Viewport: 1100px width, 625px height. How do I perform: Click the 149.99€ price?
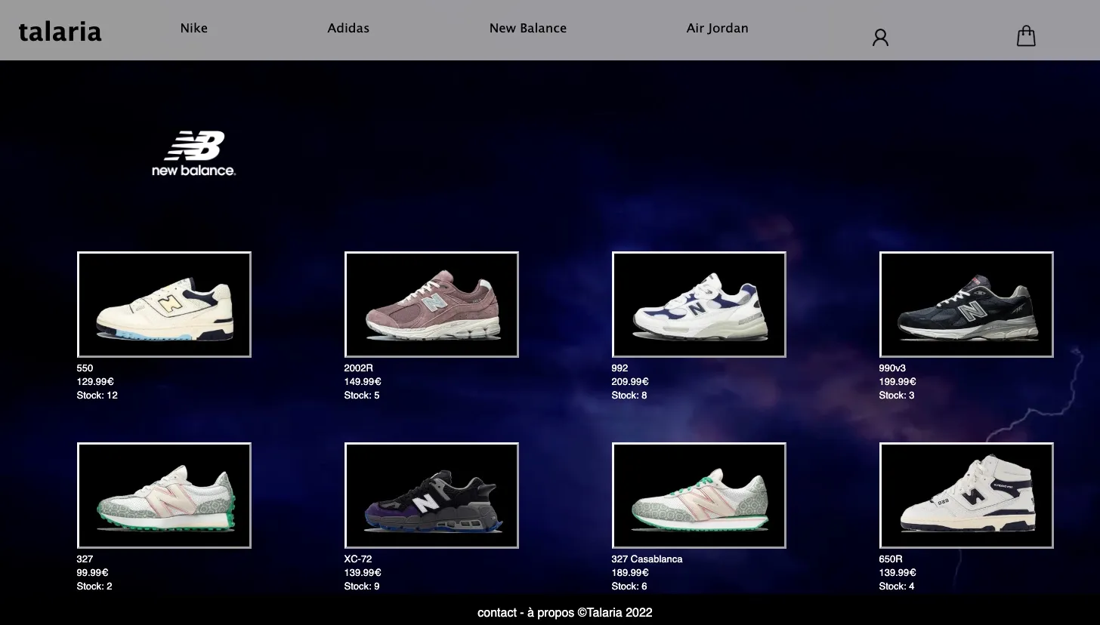pos(363,382)
